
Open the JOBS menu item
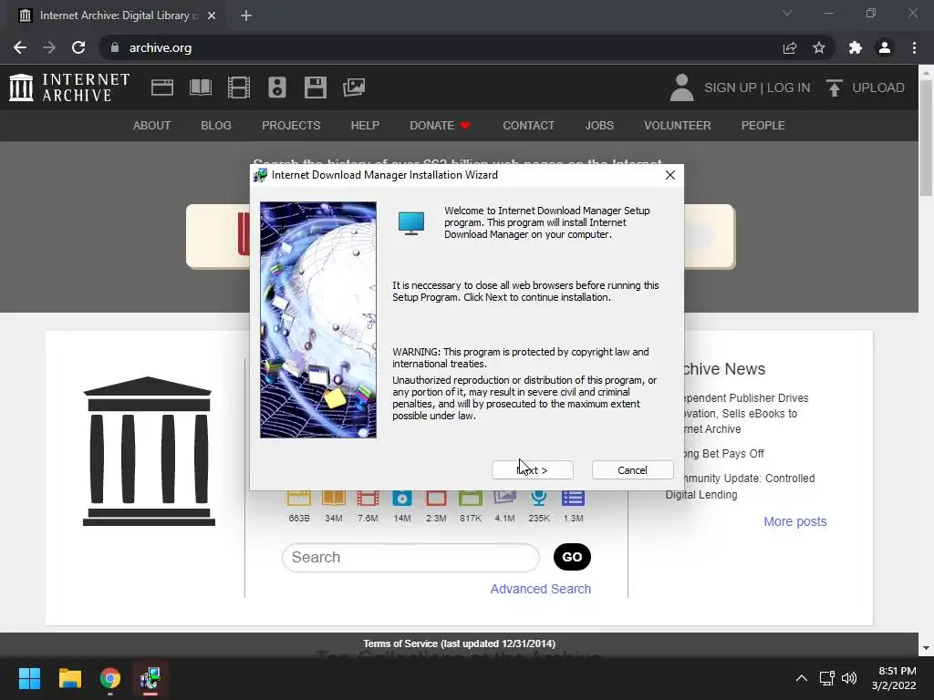tap(599, 126)
